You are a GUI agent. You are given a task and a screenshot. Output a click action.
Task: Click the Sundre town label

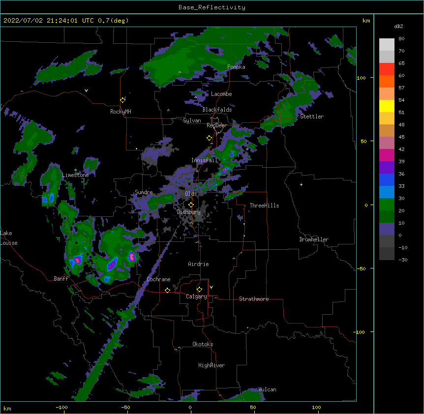pyautogui.click(x=144, y=192)
